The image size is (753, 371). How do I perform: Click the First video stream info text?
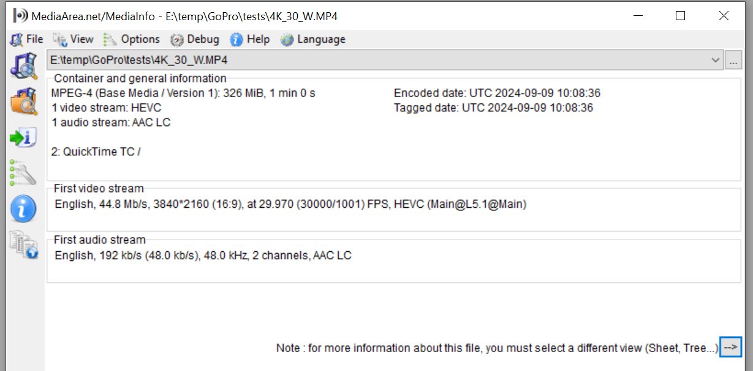(x=290, y=204)
